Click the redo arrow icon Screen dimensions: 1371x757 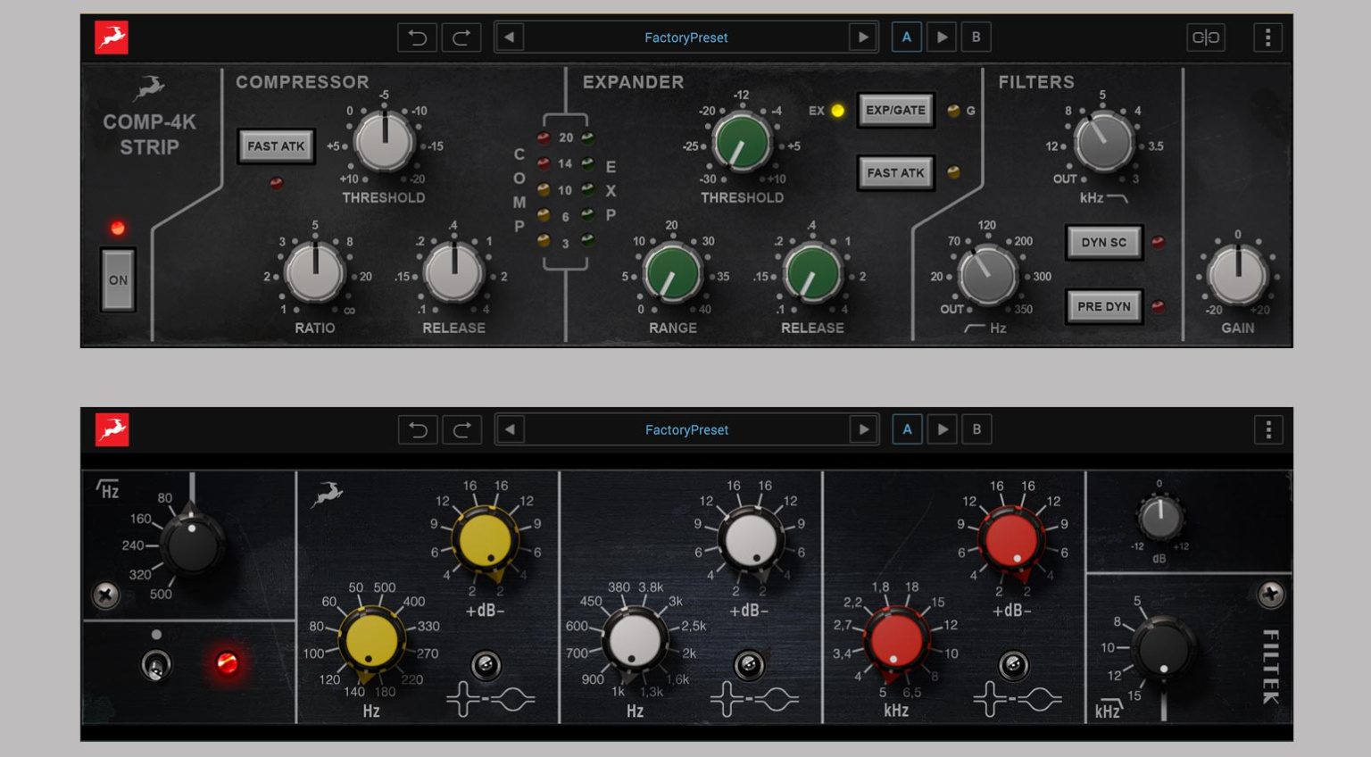461,37
